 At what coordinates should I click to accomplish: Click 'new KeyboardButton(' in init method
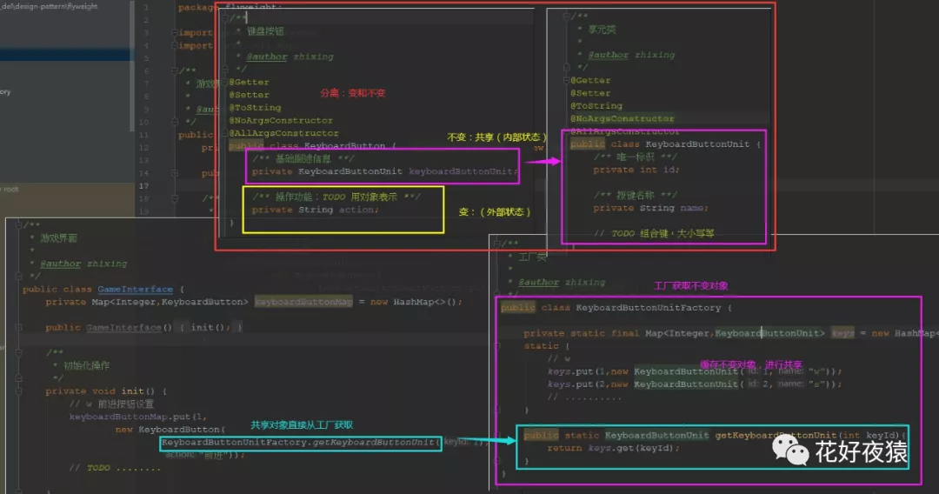tap(170, 430)
